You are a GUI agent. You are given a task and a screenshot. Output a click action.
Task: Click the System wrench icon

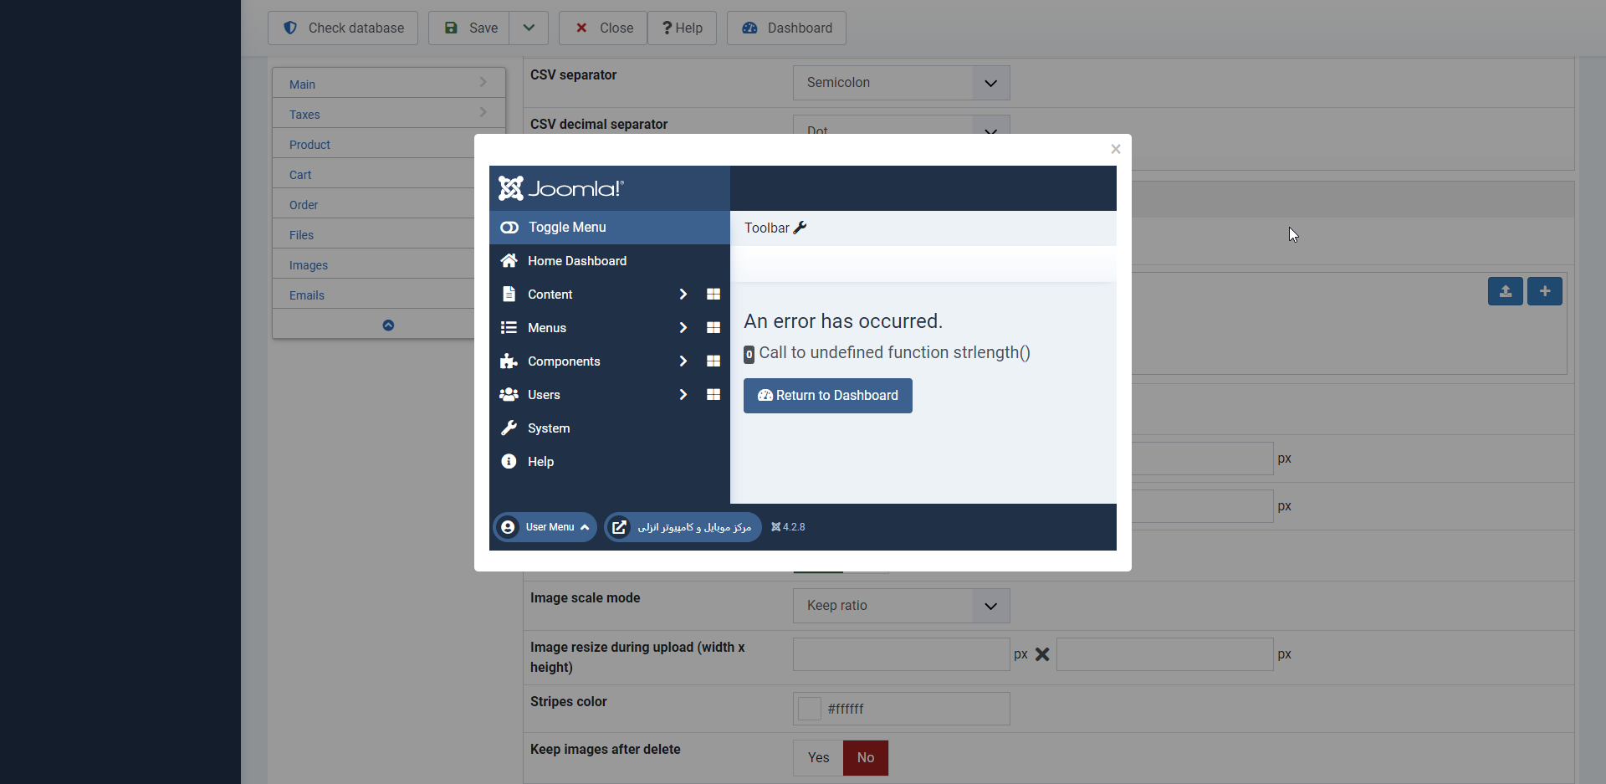point(509,428)
